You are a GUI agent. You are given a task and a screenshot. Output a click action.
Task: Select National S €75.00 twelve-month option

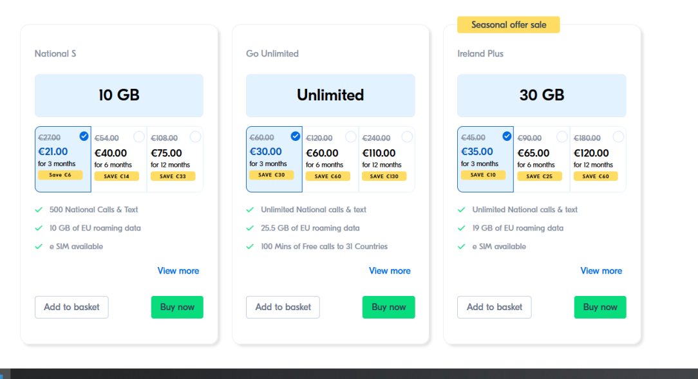tap(175, 158)
